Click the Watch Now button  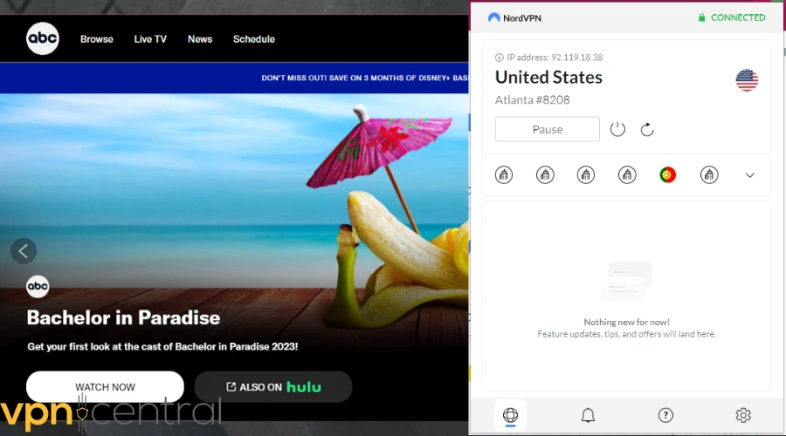click(x=106, y=387)
